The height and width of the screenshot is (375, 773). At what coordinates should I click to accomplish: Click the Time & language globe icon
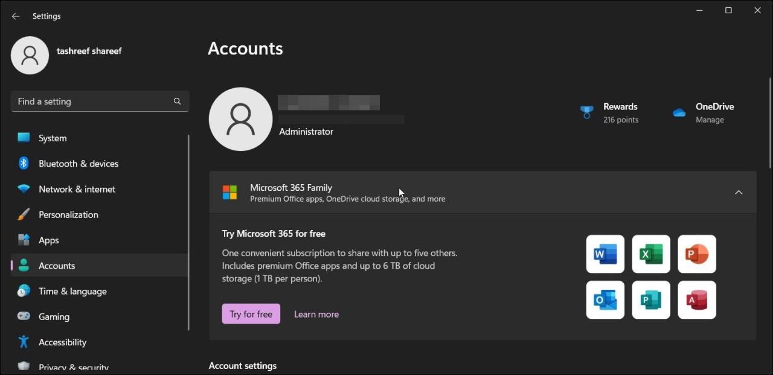coord(24,290)
